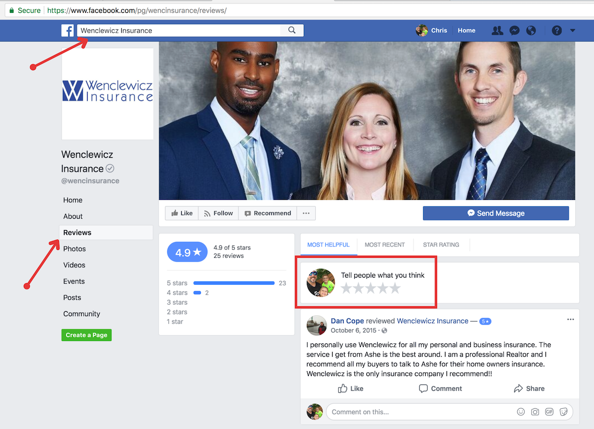594x429 pixels.
Task: Open Wenclewicz Insurance link in review header
Action: tap(433, 321)
